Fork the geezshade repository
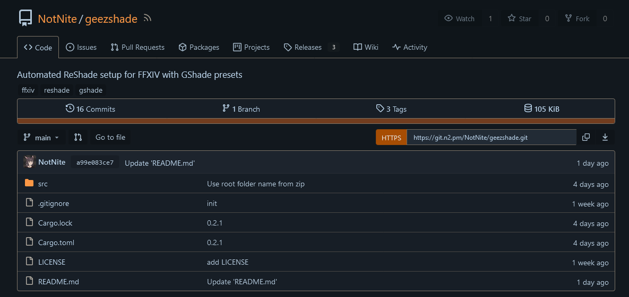Image resolution: width=629 pixels, height=297 pixels. [578, 19]
